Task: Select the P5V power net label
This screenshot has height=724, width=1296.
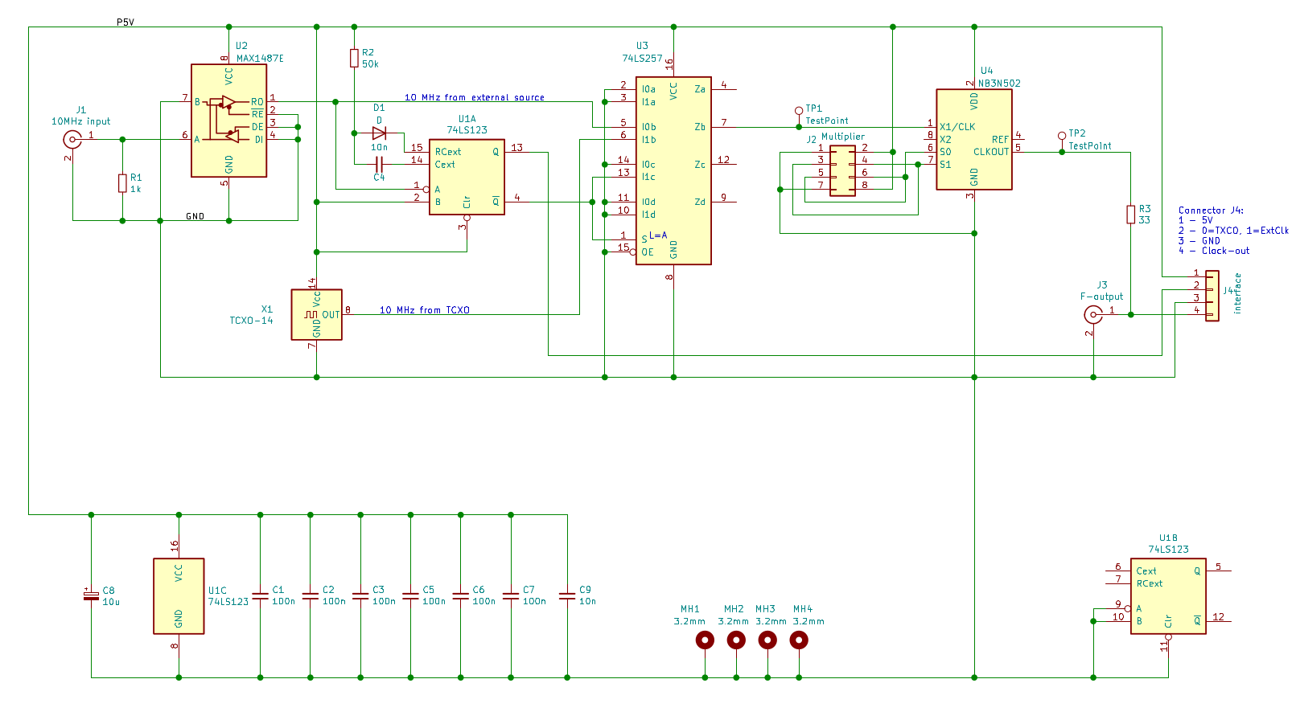Action: (125, 22)
